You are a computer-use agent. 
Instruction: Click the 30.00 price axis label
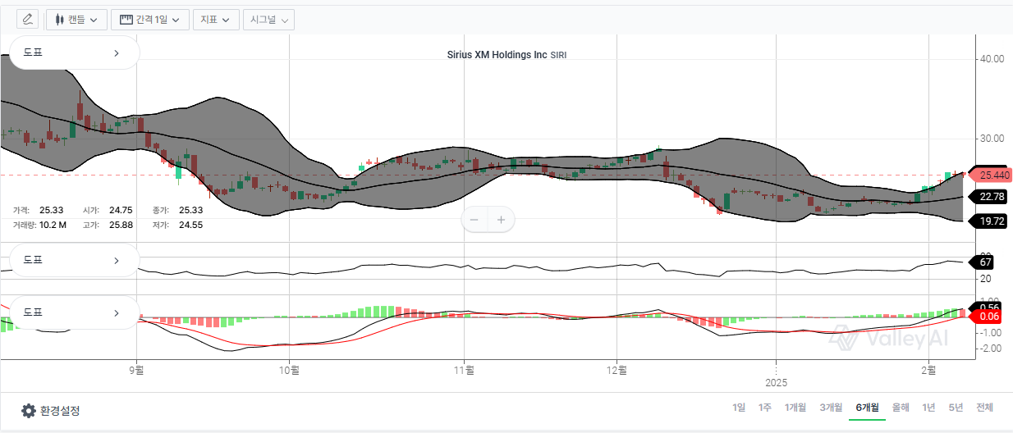tap(992, 138)
